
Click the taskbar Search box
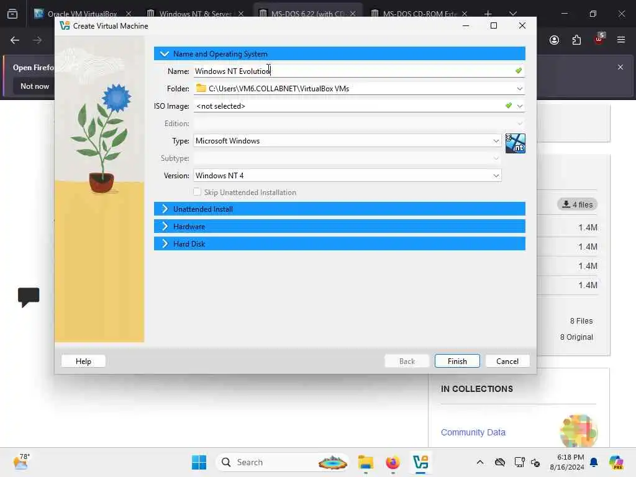coord(283,462)
